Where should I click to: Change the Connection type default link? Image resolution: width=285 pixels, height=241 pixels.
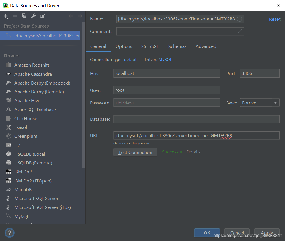(x=131, y=59)
